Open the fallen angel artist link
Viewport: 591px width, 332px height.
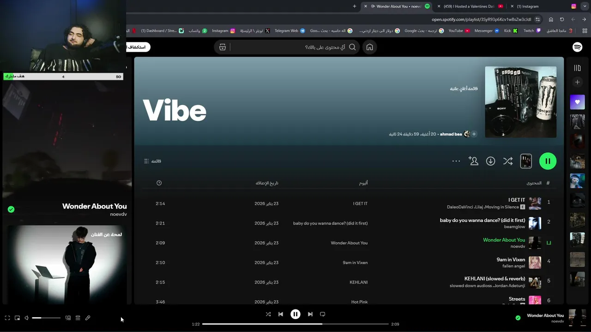coord(513,266)
